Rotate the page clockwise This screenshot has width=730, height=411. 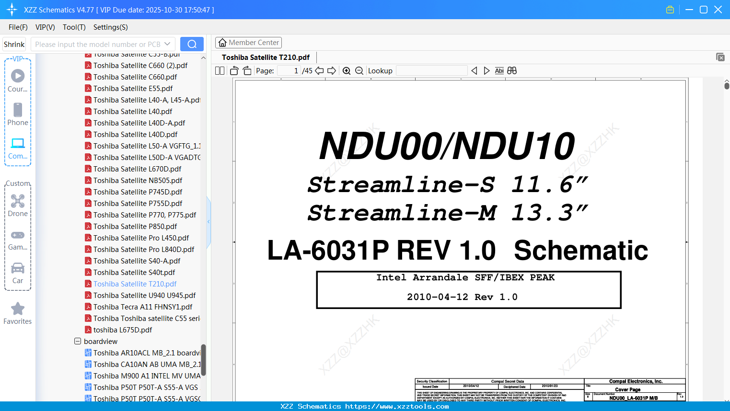click(247, 71)
